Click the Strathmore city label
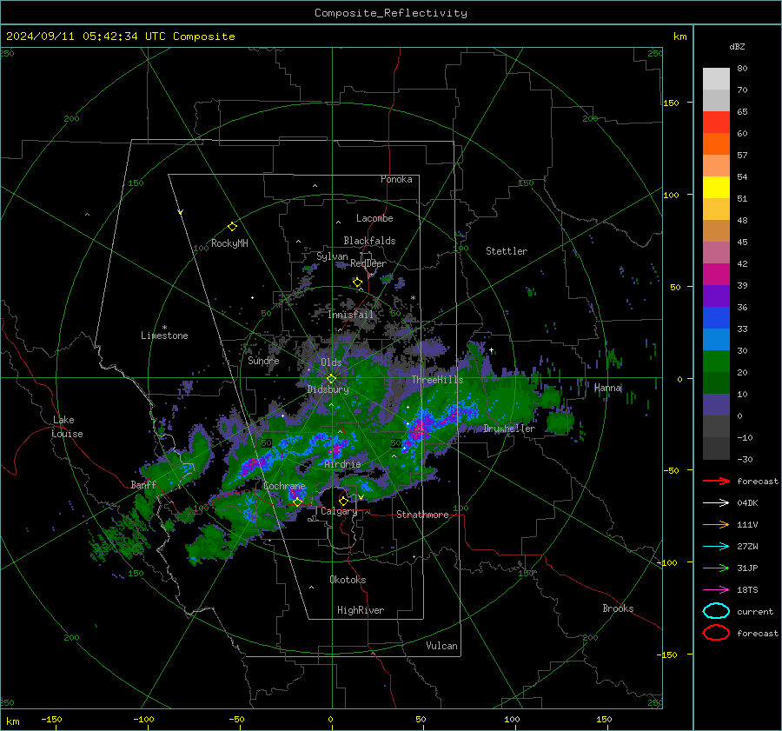 tap(422, 515)
